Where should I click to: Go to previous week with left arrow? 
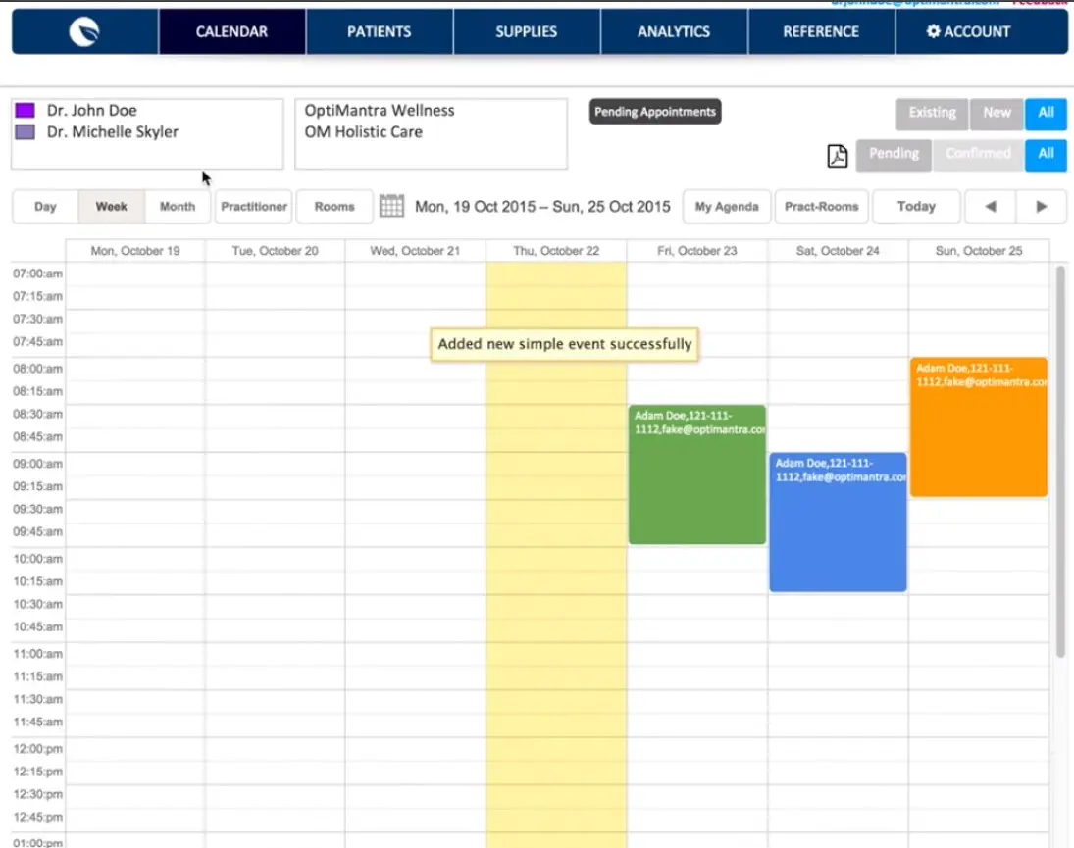[x=991, y=207]
